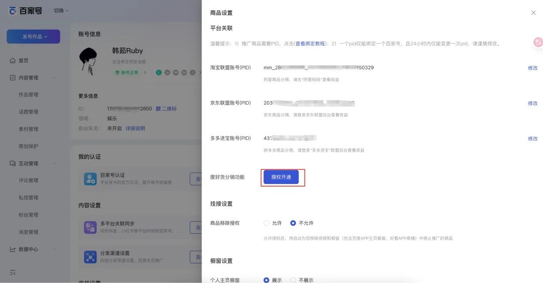Click the 账号正常 status shield
The height and width of the screenshot is (283, 543).
tap(117, 72)
